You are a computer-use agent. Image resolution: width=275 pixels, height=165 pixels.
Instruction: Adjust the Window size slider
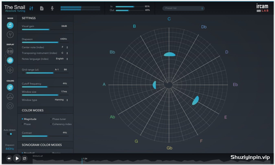(x=45, y=95)
